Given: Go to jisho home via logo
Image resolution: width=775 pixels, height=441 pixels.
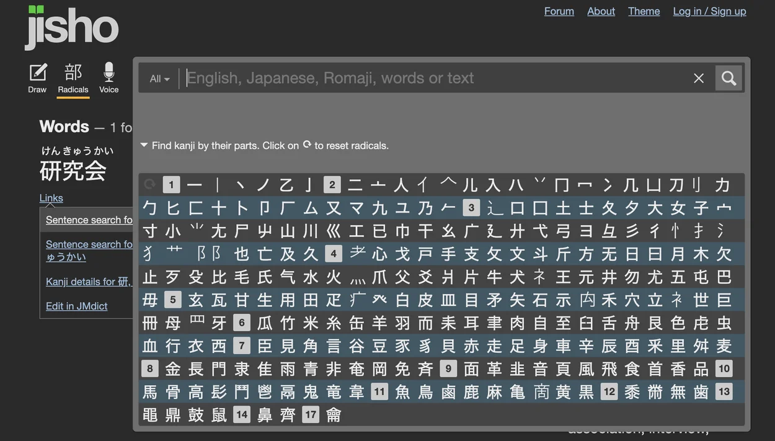Looking at the screenshot, I should point(72,28).
